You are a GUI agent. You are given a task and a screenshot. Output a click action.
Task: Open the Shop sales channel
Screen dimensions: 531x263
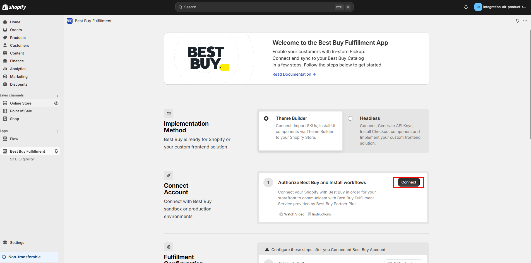coord(15,119)
